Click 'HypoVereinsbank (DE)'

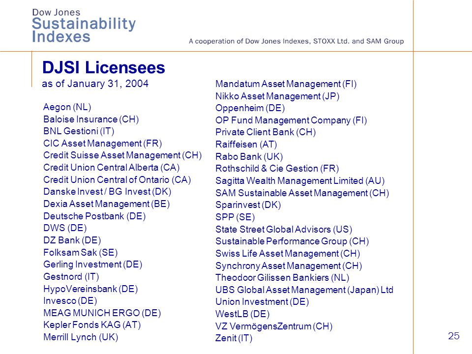[90, 289]
